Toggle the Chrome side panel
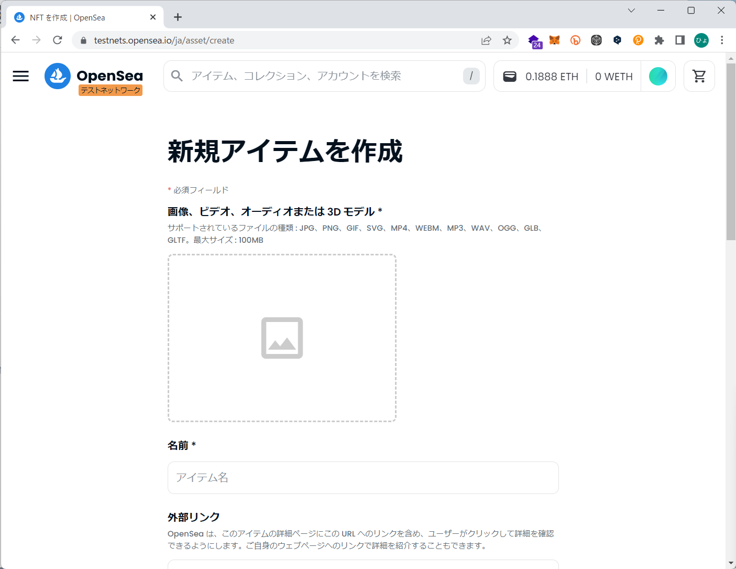 click(680, 40)
